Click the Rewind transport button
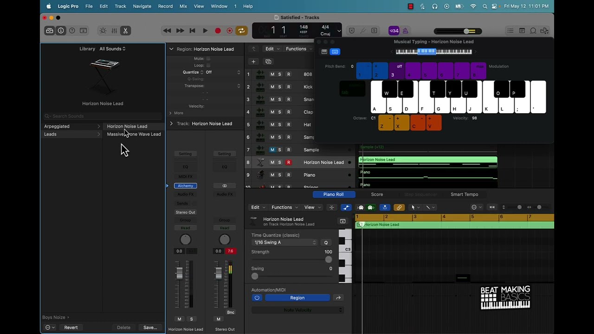The height and width of the screenshot is (334, 594). point(167,31)
